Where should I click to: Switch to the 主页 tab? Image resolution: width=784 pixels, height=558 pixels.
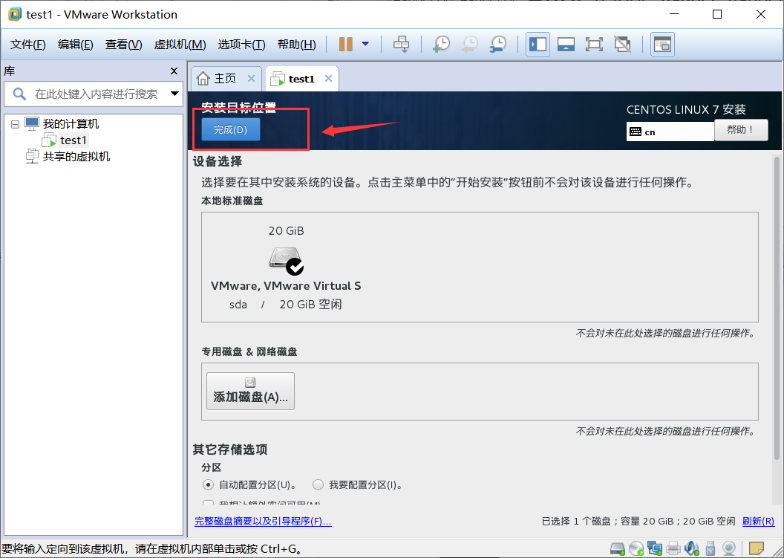click(226, 79)
